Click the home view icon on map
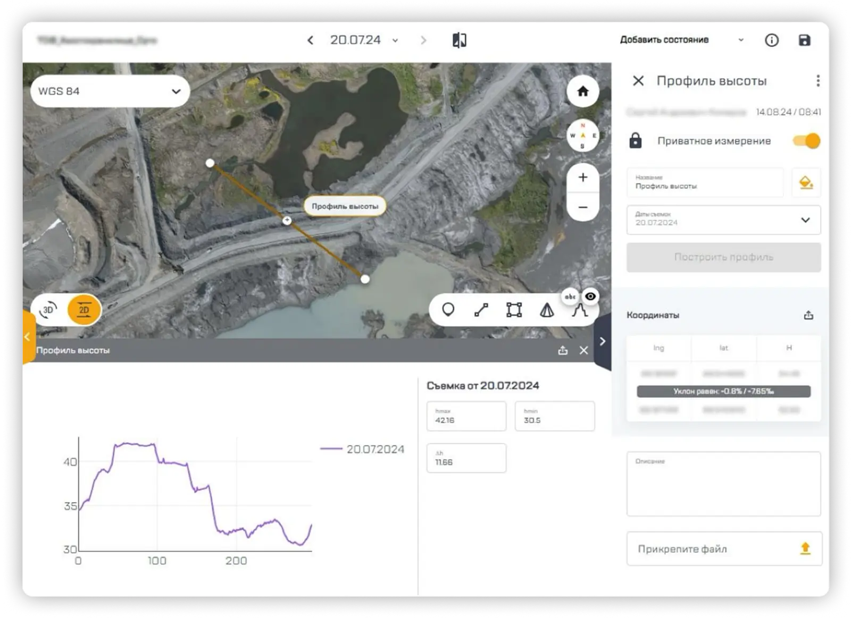 582,91
